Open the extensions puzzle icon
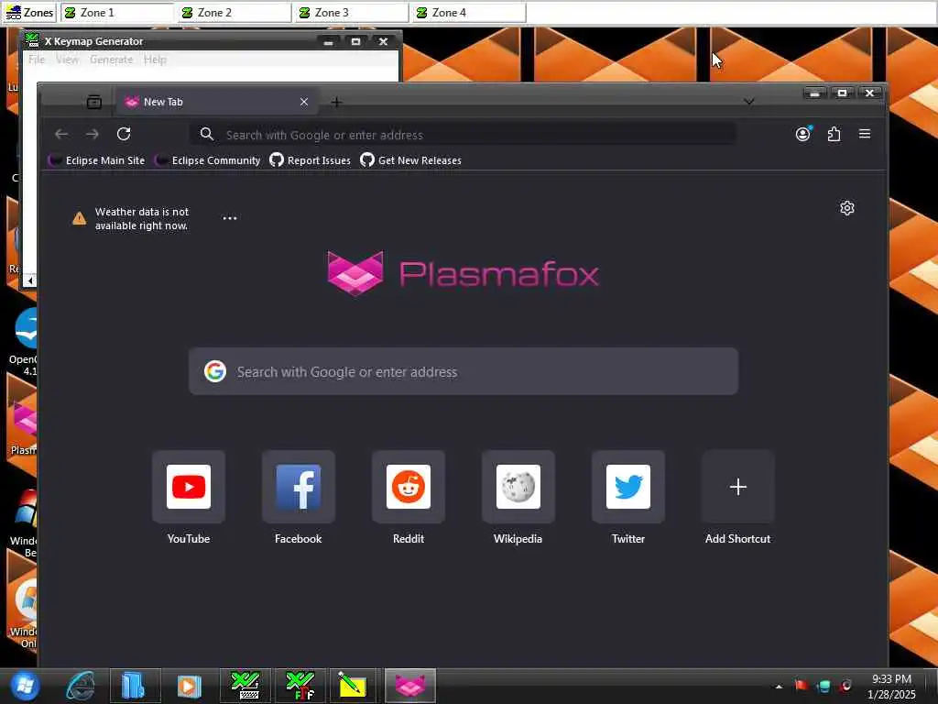The image size is (938, 704). [834, 134]
